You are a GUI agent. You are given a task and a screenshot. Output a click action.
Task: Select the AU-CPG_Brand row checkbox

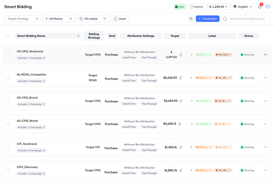pos(8,124)
